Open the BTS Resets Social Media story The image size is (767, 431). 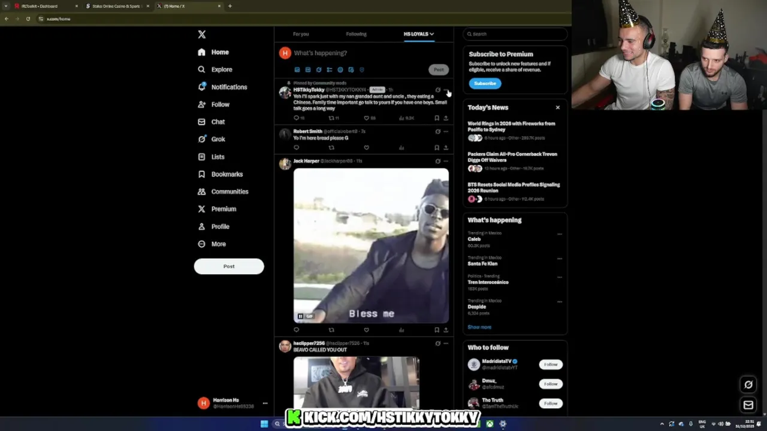click(x=514, y=192)
